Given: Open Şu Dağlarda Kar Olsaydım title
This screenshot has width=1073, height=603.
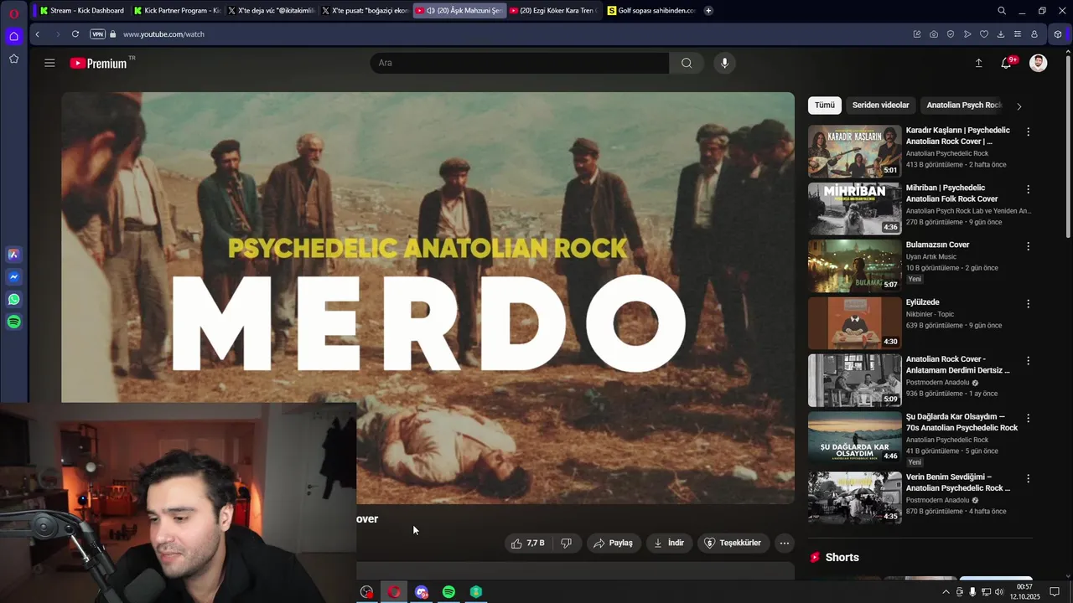Looking at the screenshot, I should (x=962, y=422).
